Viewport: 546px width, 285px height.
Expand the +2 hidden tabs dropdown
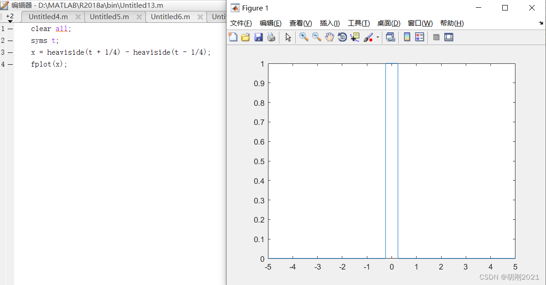[x=10, y=17]
